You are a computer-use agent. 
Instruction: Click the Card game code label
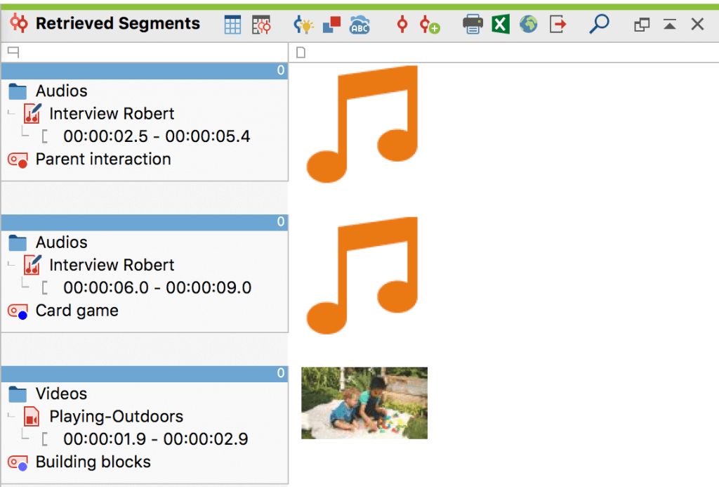[x=77, y=311]
